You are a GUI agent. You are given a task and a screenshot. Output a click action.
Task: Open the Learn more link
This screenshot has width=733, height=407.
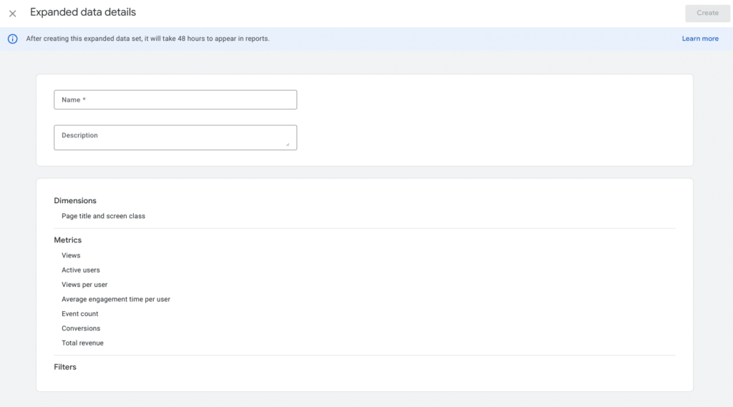699,39
